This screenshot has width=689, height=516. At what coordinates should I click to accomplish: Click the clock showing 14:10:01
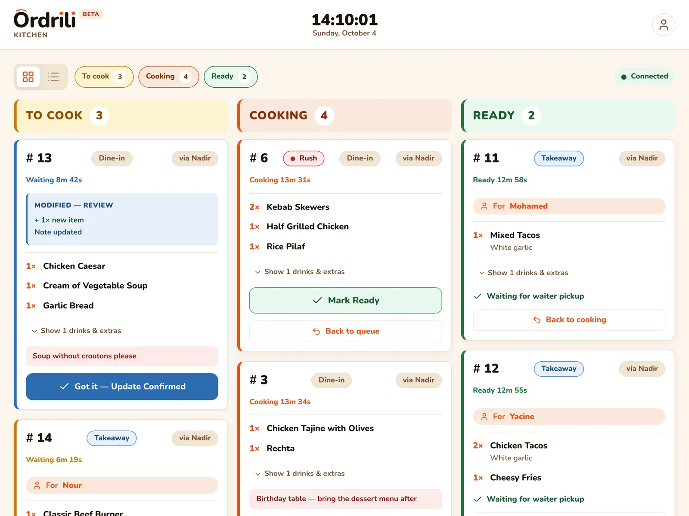tap(344, 20)
